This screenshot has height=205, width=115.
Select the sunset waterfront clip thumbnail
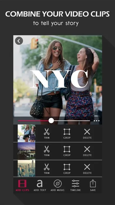(26, 151)
